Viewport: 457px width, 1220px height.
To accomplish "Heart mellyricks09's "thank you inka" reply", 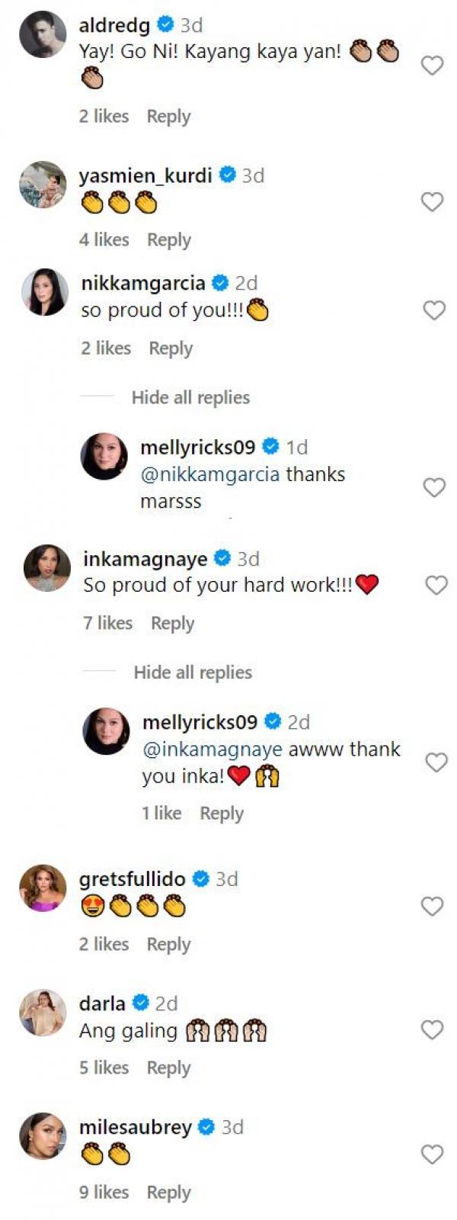I will pos(436,762).
